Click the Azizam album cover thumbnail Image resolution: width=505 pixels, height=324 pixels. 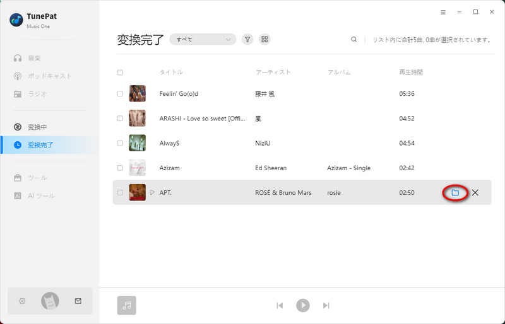[x=137, y=168]
